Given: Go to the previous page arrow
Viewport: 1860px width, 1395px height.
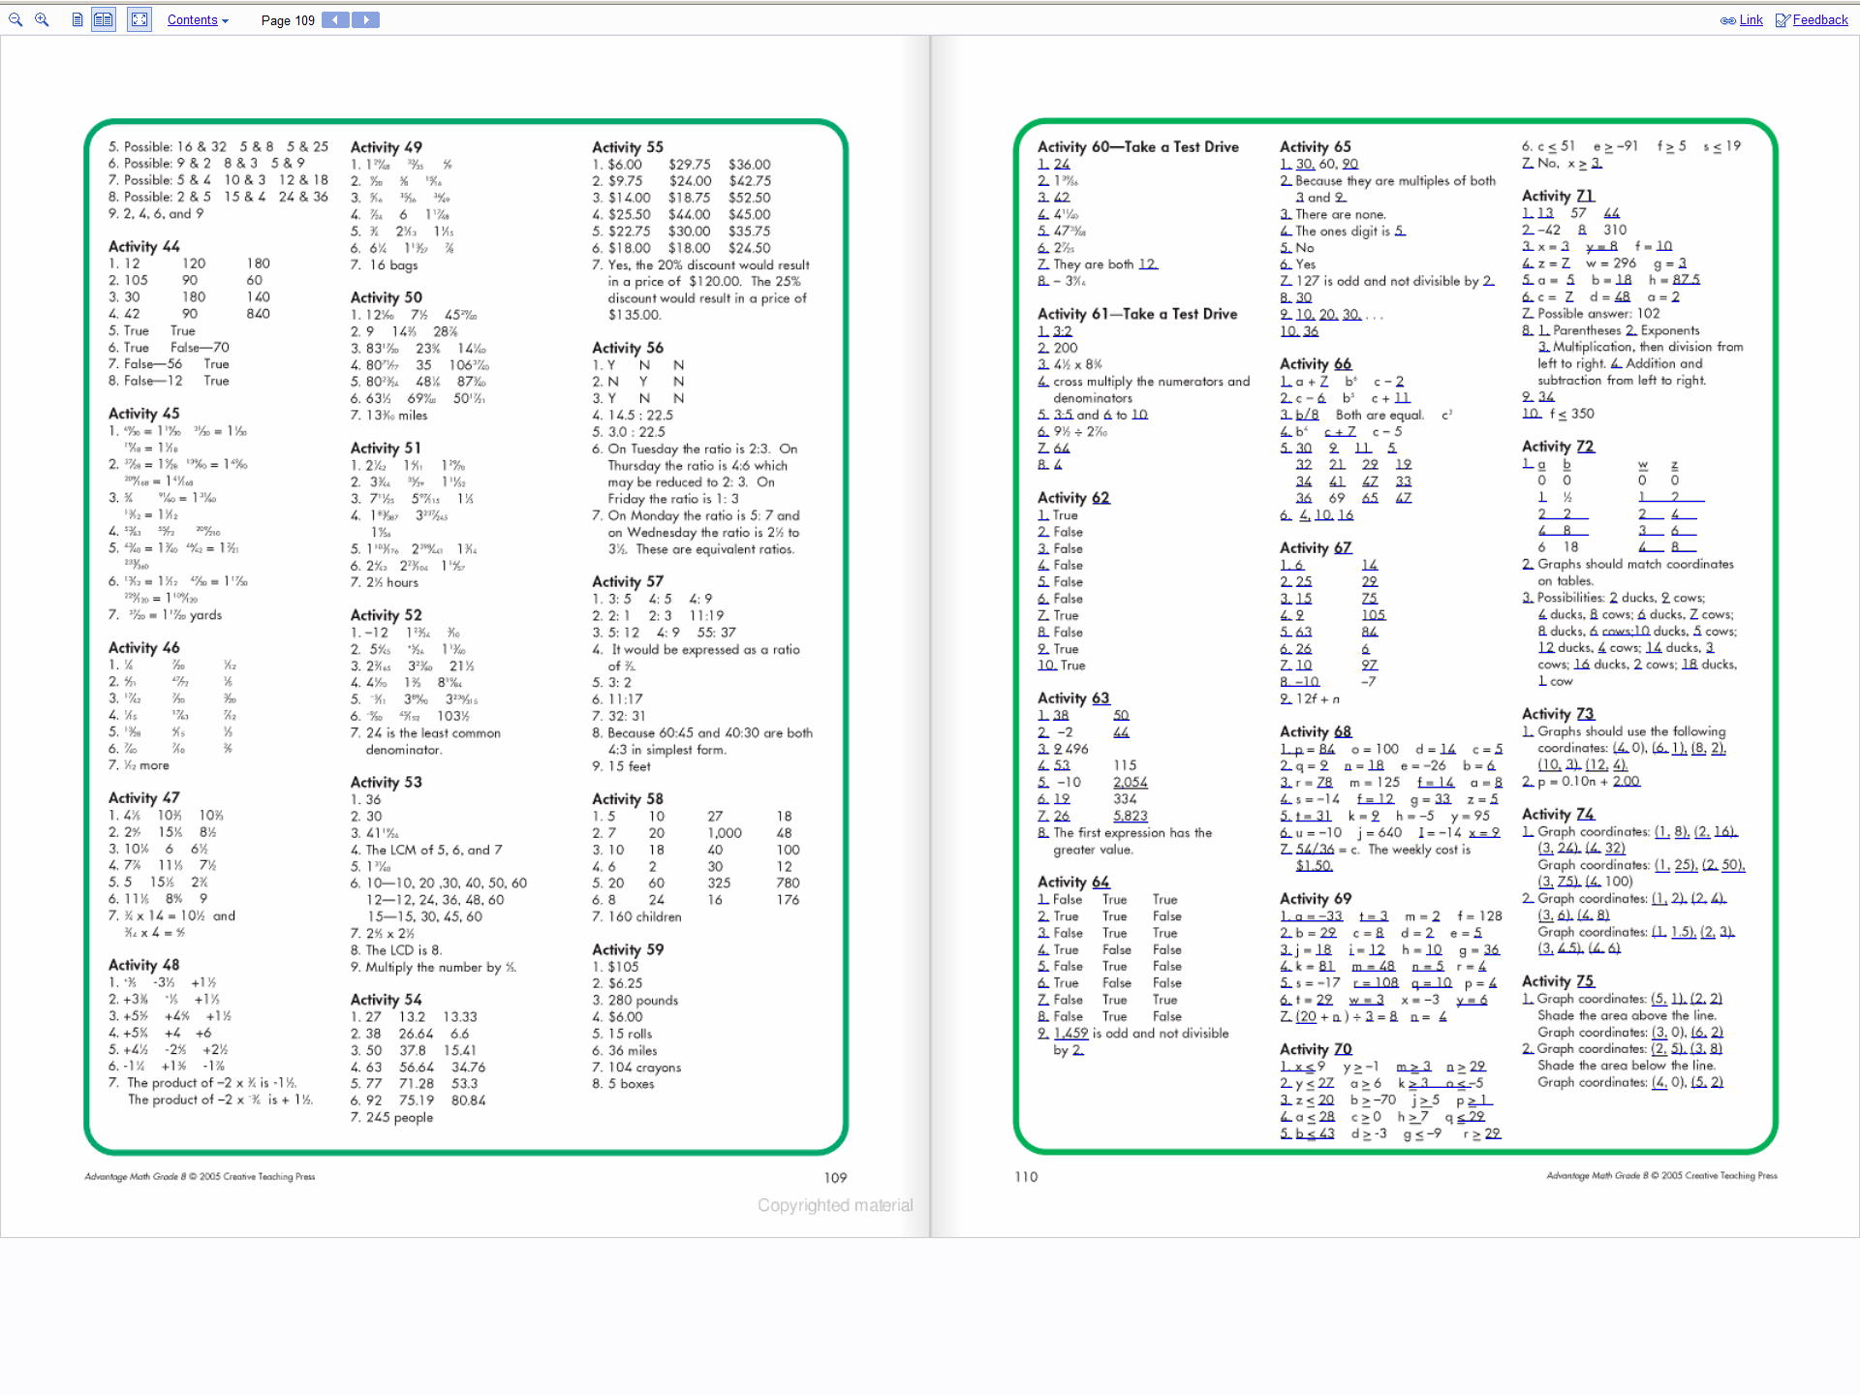Looking at the screenshot, I should tap(335, 19).
